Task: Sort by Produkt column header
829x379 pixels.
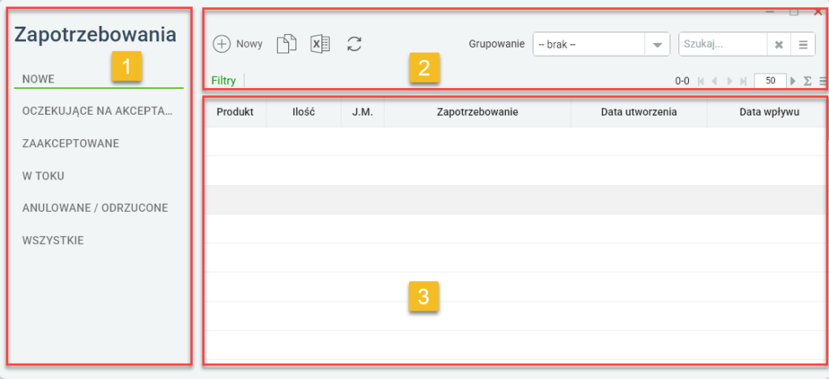Action: point(236,112)
